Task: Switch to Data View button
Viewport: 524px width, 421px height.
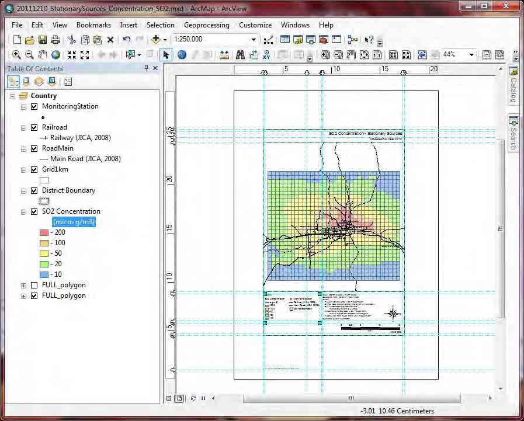Action: 169,398
